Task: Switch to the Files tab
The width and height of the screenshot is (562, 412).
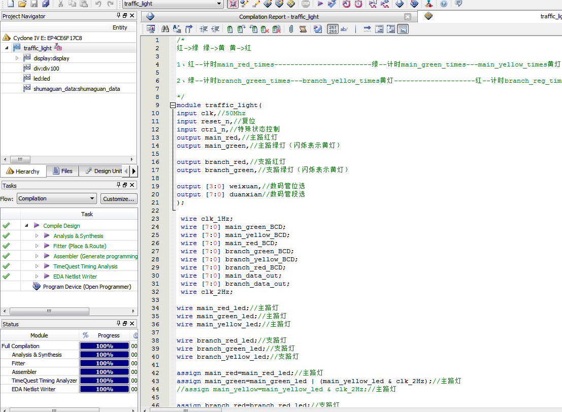Action: [x=63, y=171]
